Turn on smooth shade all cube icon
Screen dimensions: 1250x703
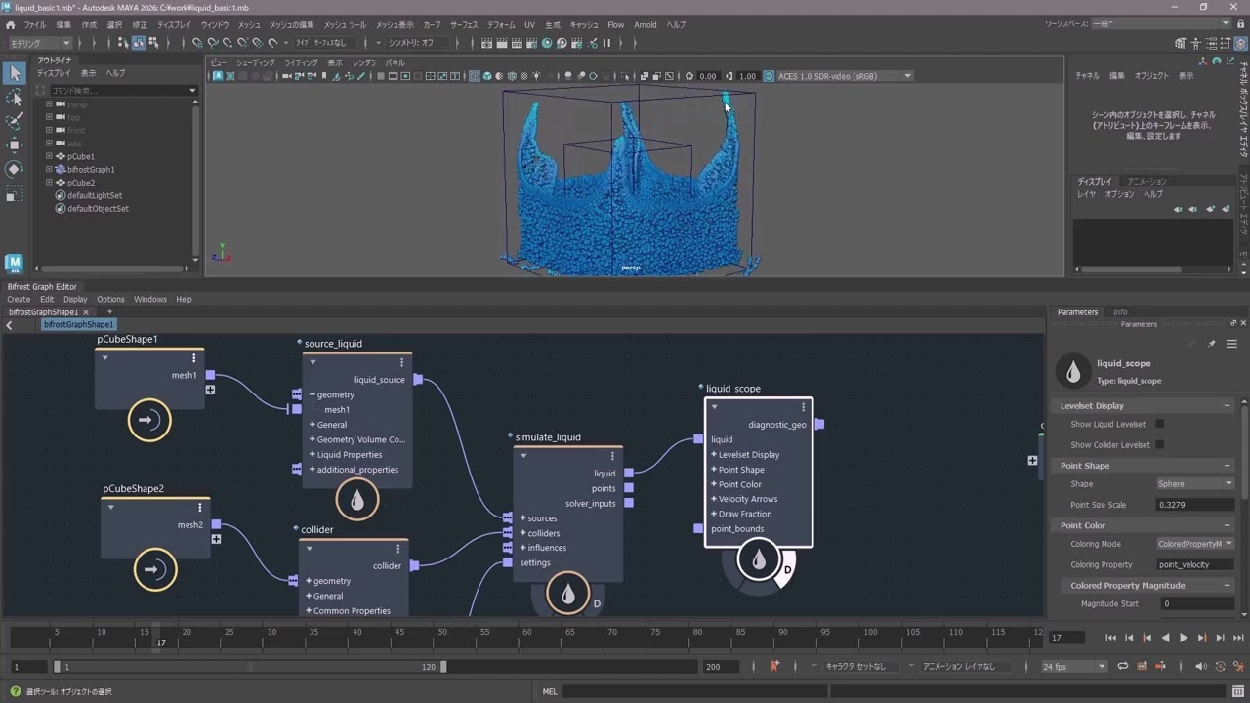click(x=487, y=76)
